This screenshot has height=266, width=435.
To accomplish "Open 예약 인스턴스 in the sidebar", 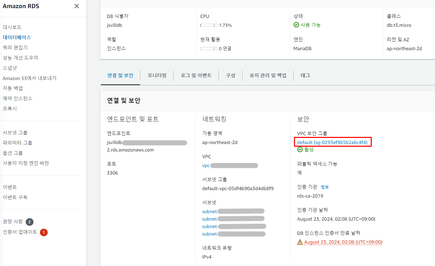I will (x=18, y=98).
